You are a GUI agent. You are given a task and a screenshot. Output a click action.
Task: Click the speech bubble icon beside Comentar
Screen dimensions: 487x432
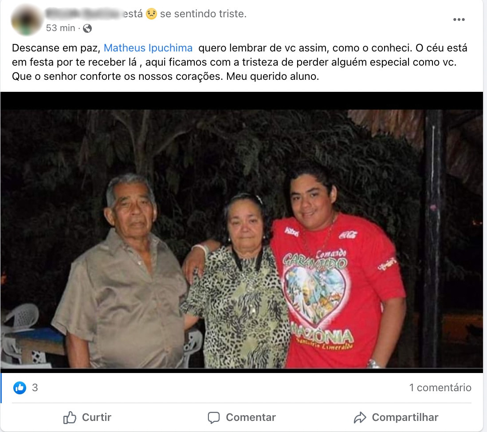click(214, 417)
